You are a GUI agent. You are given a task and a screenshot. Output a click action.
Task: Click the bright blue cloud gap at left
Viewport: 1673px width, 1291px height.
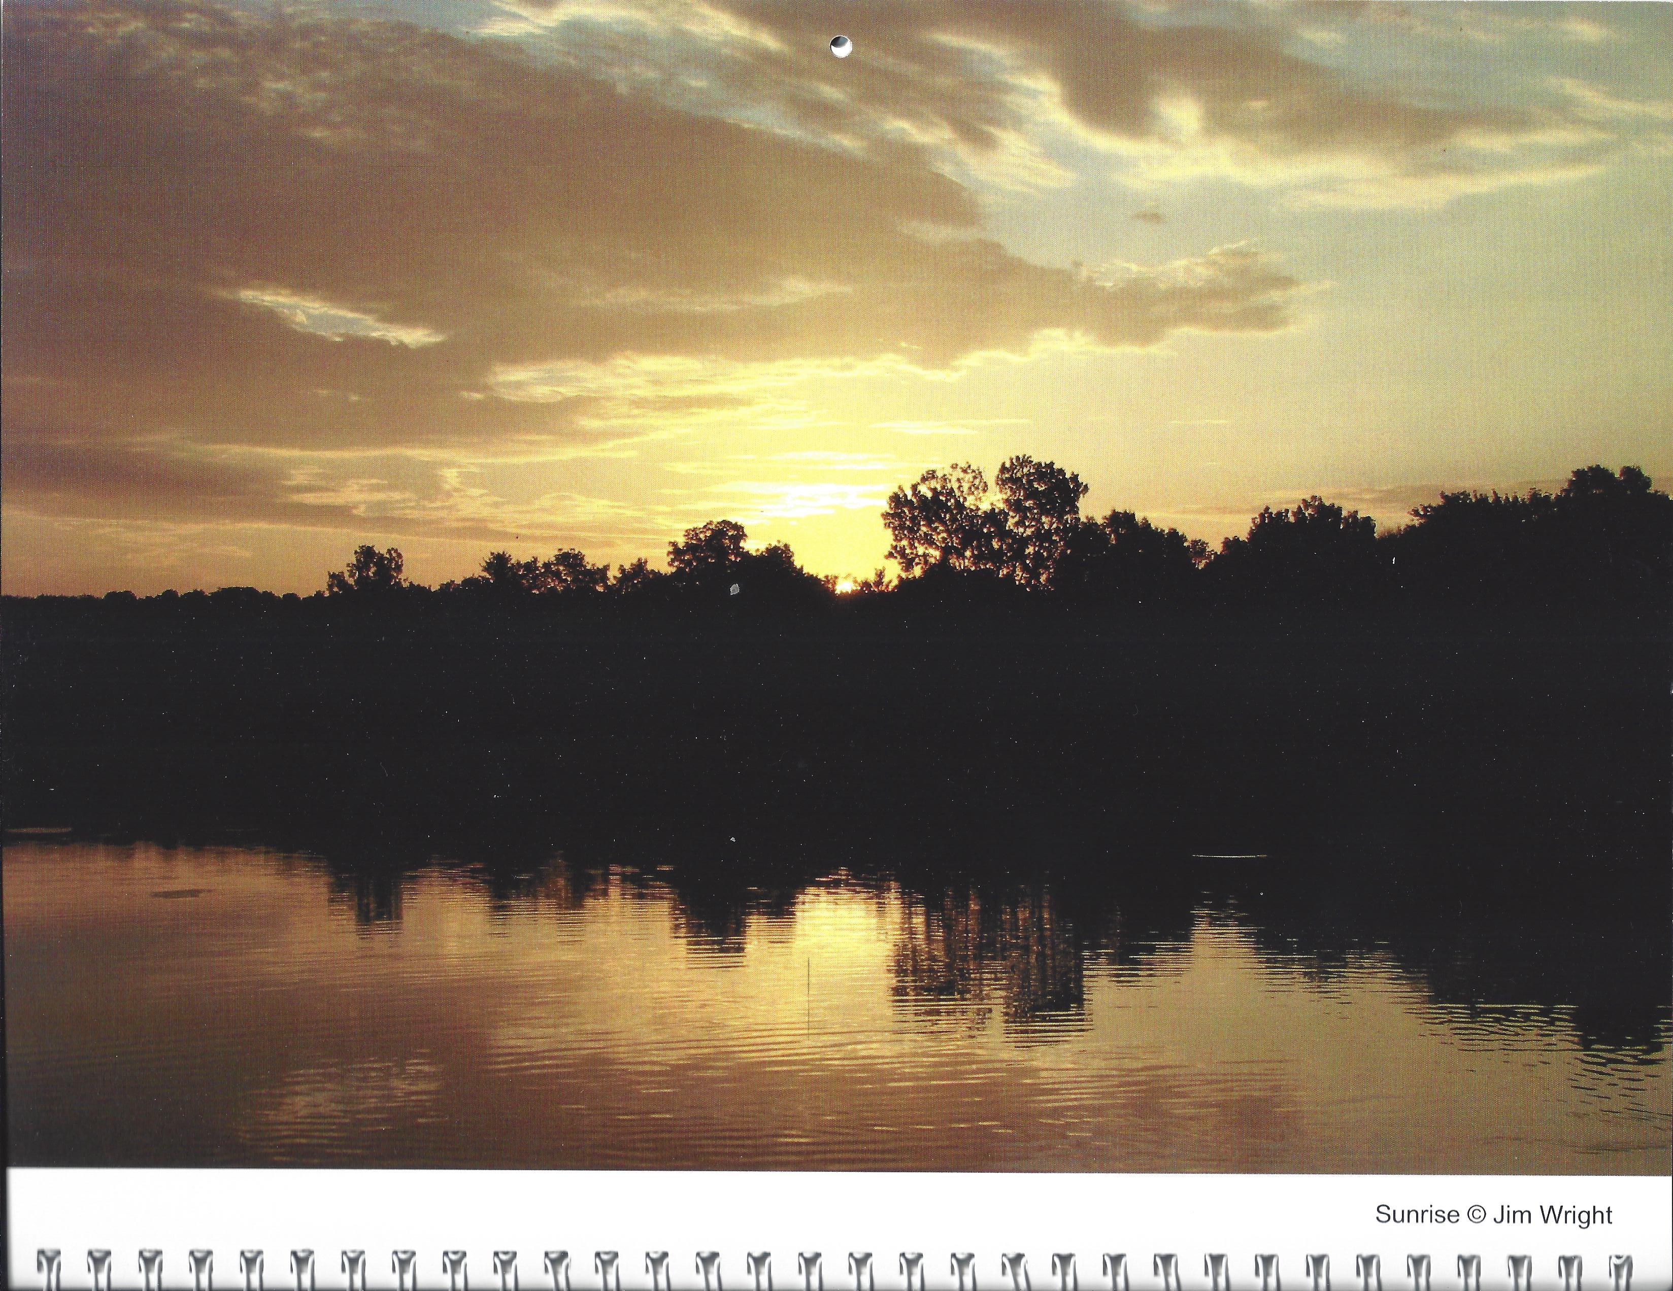[337, 318]
